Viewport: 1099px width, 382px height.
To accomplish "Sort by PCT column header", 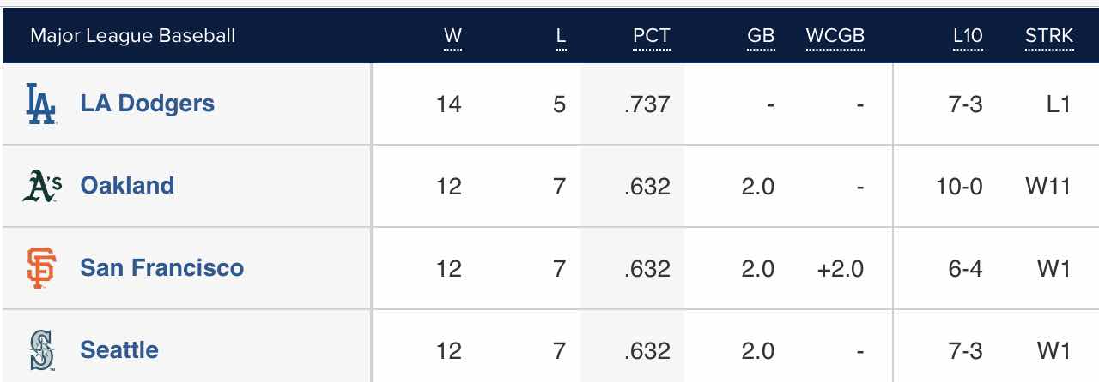I will [651, 36].
